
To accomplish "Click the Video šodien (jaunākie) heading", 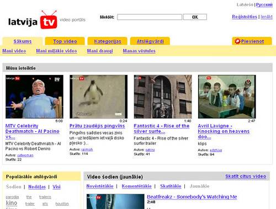I will pos(115,177).
